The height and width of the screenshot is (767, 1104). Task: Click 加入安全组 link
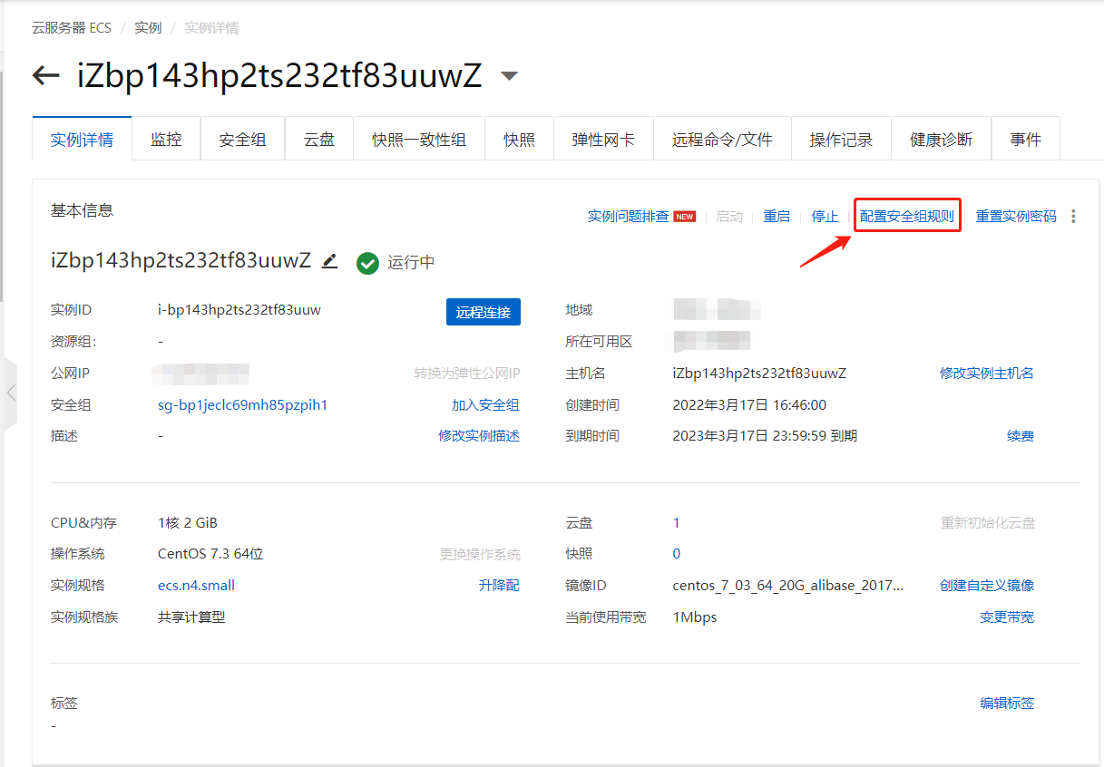tap(485, 405)
